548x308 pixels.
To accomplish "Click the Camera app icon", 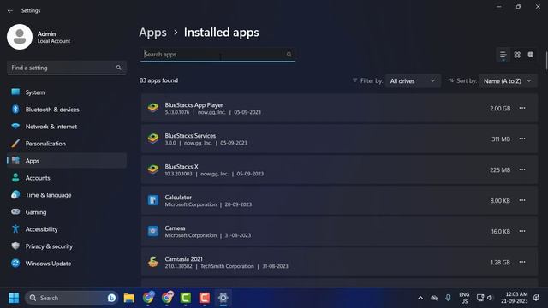I will [152, 231].
